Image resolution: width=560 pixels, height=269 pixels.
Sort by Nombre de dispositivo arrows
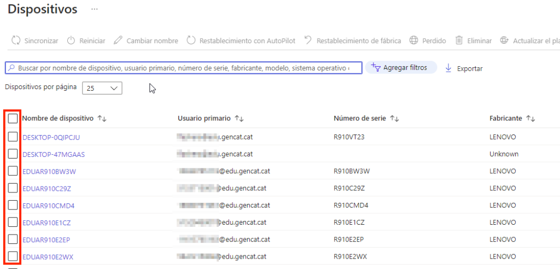click(102, 119)
